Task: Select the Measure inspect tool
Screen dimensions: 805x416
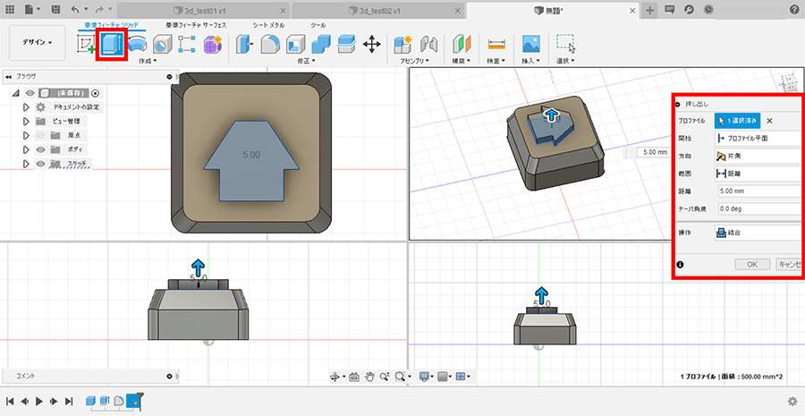Action: [x=496, y=45]
